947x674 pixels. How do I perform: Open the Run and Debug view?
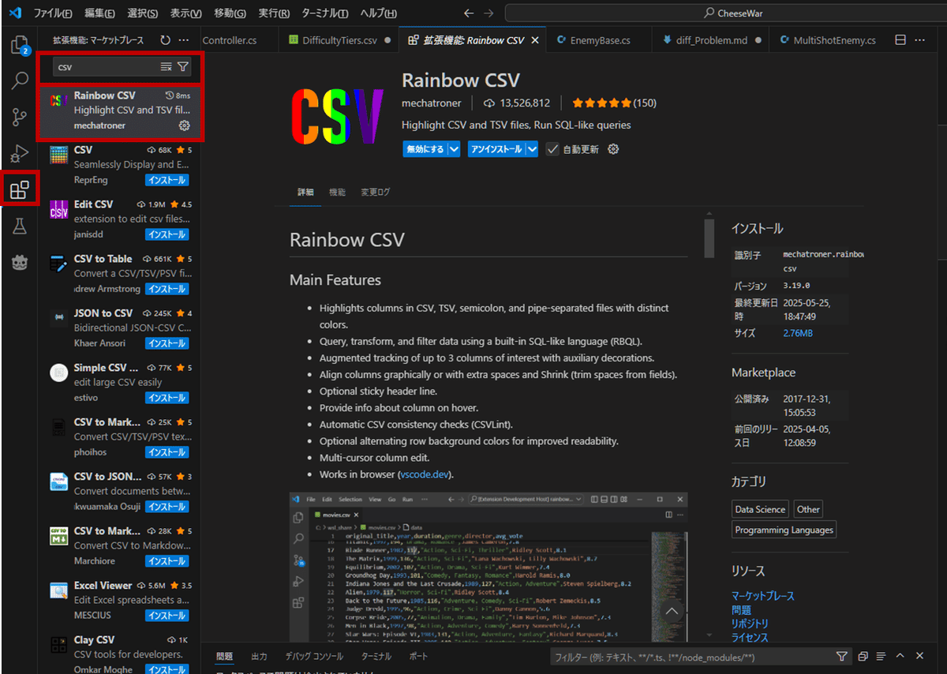(x=19, y=152)
